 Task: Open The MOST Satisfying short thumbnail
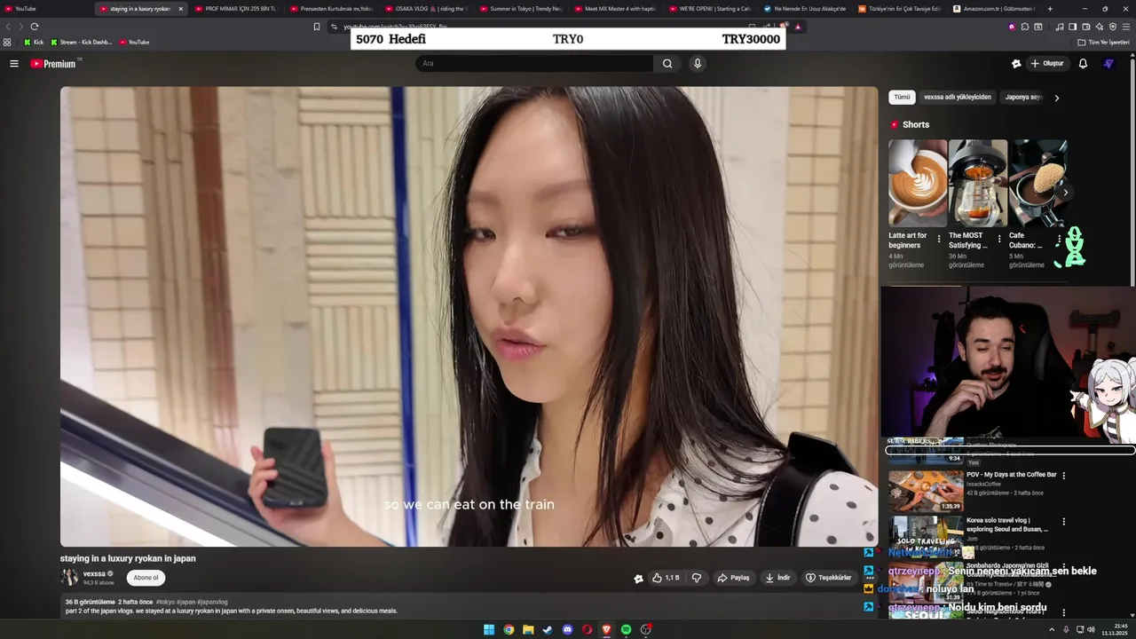click(978, 183)
